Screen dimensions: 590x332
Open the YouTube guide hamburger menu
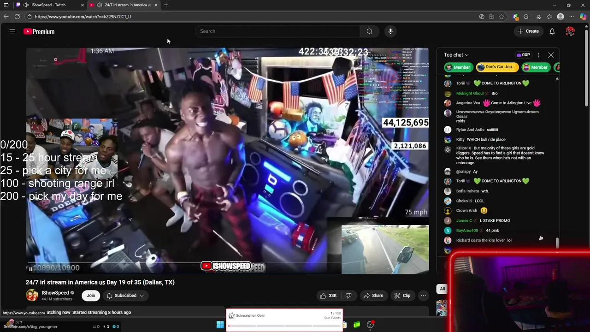pos(12,31)
